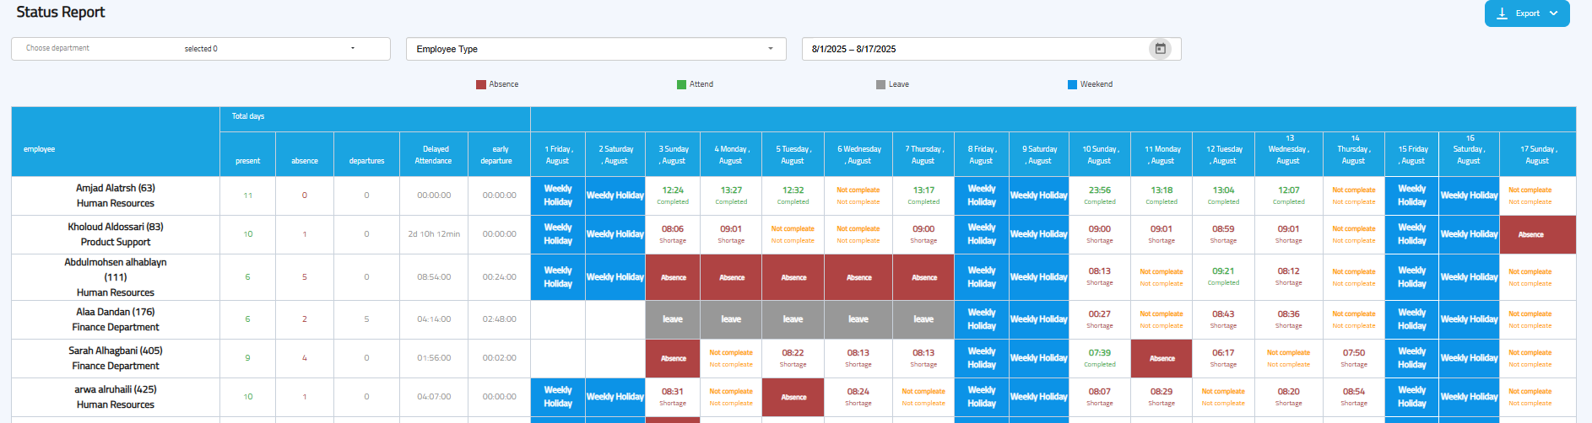Click Sarah's Weekly Holiday cell on 9 Saturday
Image resolution: width=1592 pixels, height=423 pixels.
(1039, 358)
